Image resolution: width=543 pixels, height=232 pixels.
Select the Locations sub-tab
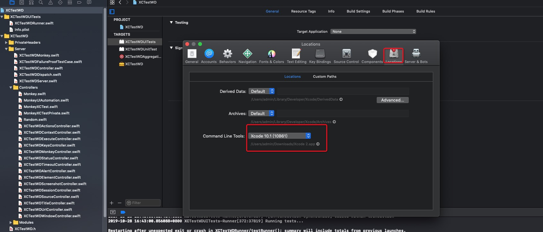coord(293,76)
